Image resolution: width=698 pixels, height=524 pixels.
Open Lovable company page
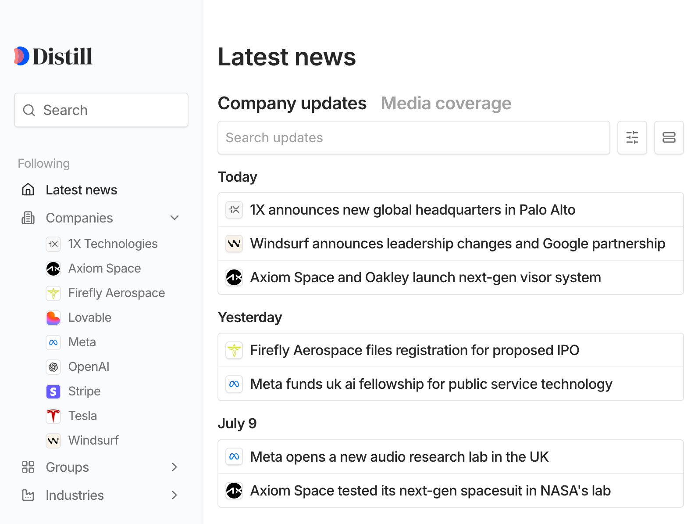90,318
